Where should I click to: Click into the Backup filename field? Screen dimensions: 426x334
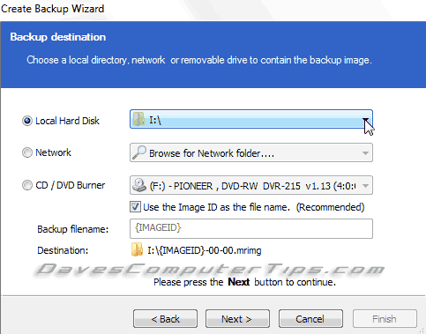point(251,228)
